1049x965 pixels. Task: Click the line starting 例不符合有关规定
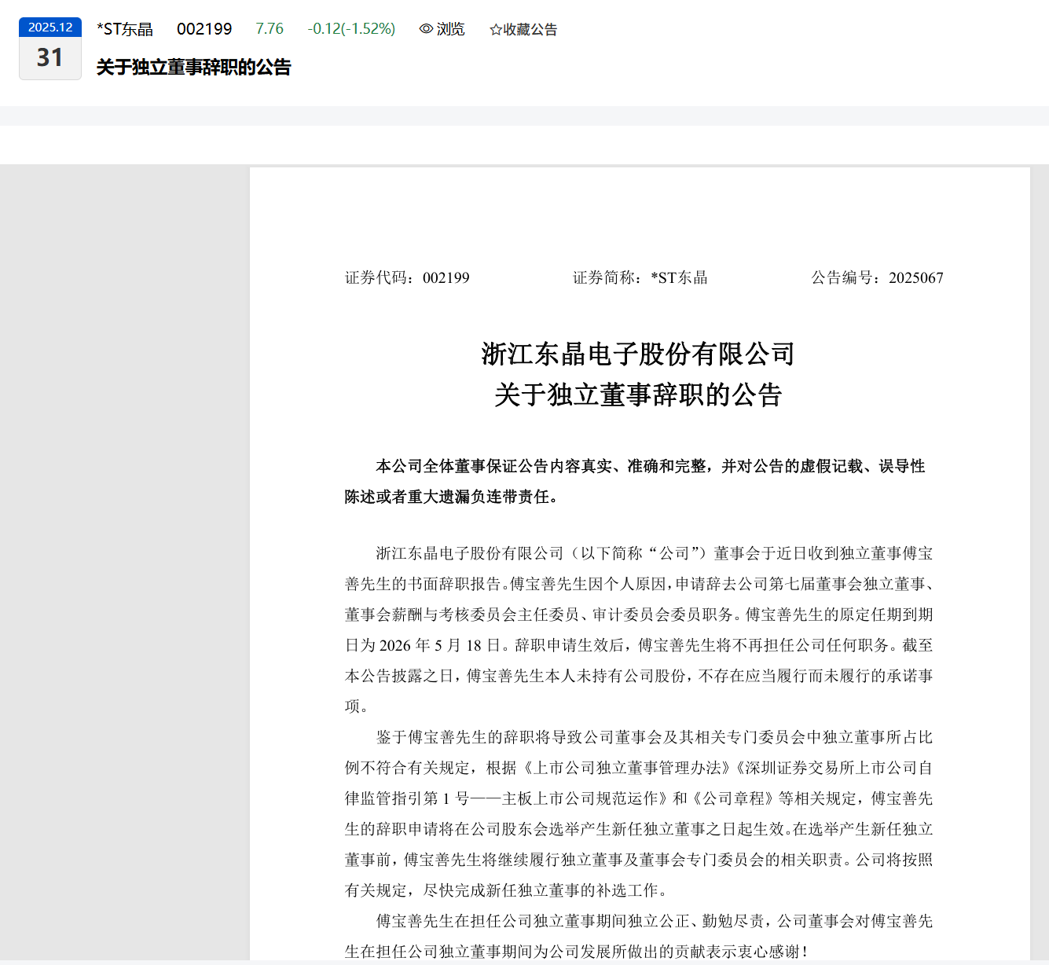(639, 768)
